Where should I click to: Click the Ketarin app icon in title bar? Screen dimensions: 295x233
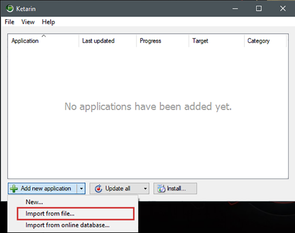pyautogui.click(x=10, y=8)
